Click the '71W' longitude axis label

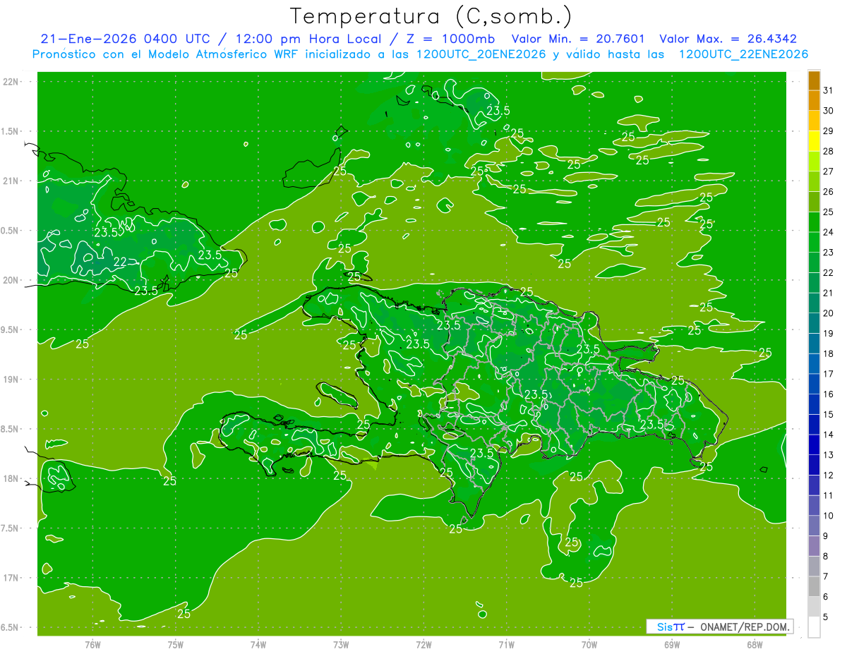pos(506,644)
